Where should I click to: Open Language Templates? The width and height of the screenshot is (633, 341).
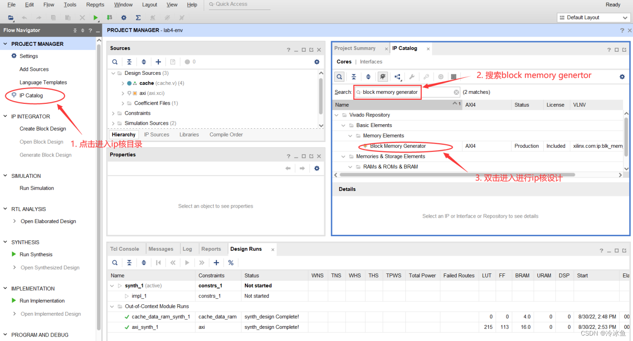[x=43, y=83]
